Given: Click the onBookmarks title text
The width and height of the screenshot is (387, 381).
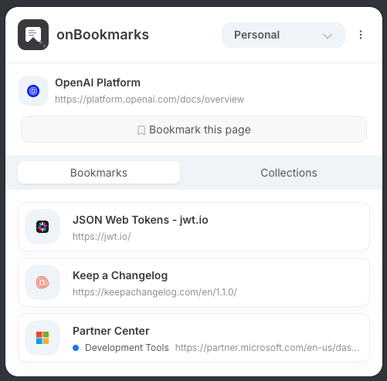Looking at the screenshot, I should (x=103, y=35).
